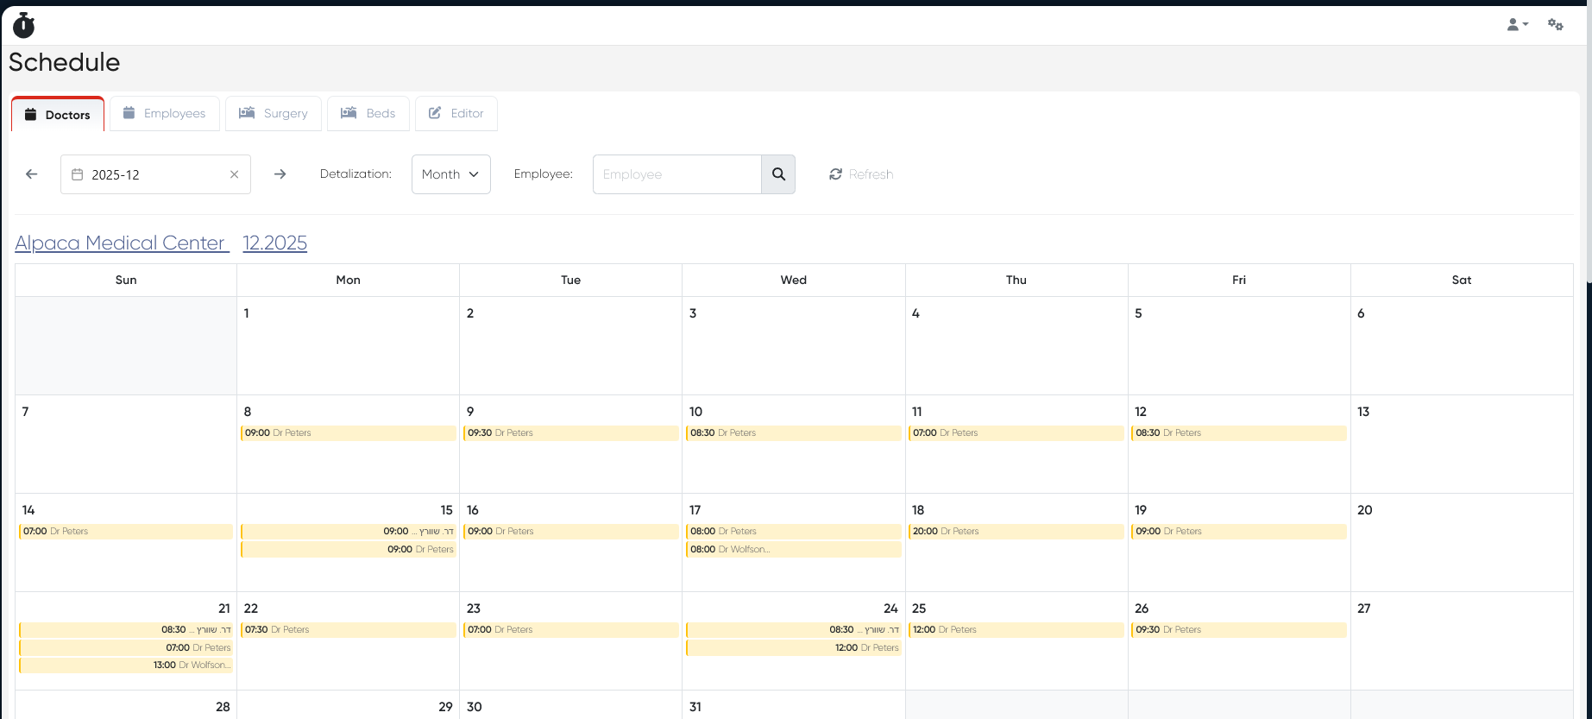
Task: Open Dr Wolfson 08:00 event on 17th
Action: (x=792, y=549)
